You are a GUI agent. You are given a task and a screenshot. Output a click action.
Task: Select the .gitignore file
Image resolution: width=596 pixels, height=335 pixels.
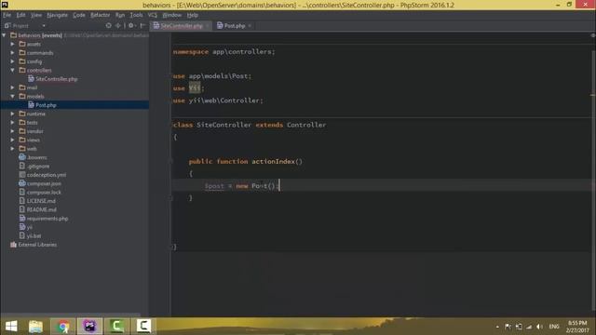[38, 167]
